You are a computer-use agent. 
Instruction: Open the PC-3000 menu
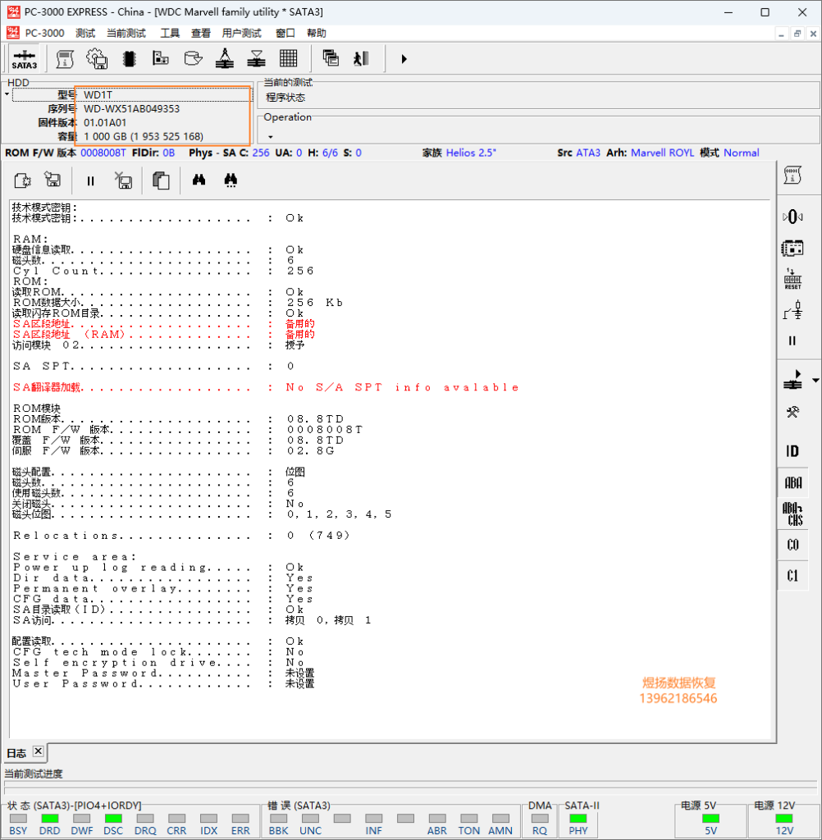click(x=44, y=33)
